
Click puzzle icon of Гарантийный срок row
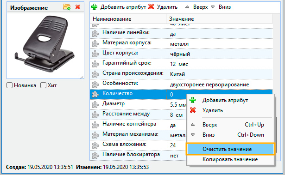[x=95, y=64]
